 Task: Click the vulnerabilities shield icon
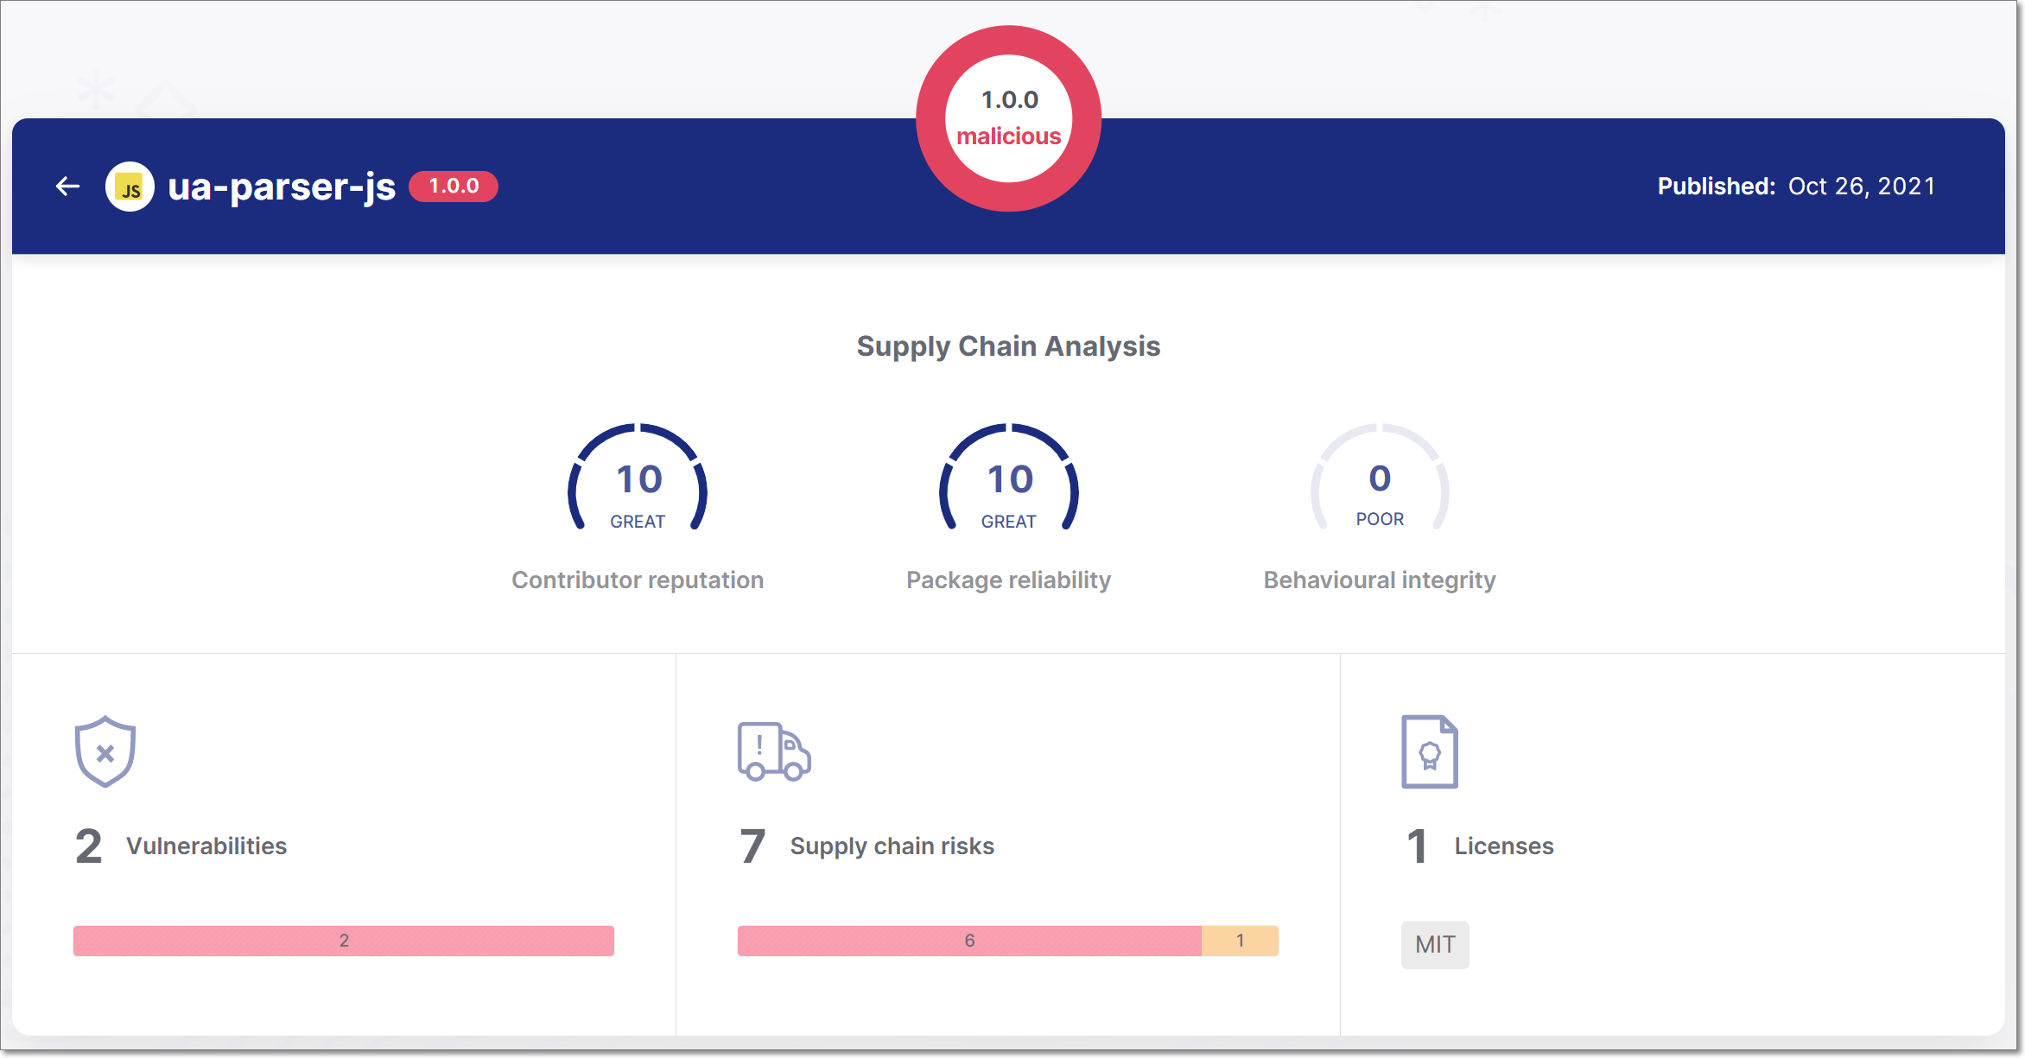tap(105, 751)
